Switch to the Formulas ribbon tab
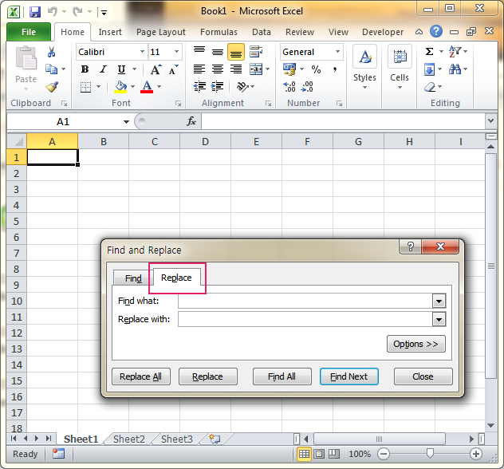The height and width of the screenshot is (469, 504). (219, 32)
